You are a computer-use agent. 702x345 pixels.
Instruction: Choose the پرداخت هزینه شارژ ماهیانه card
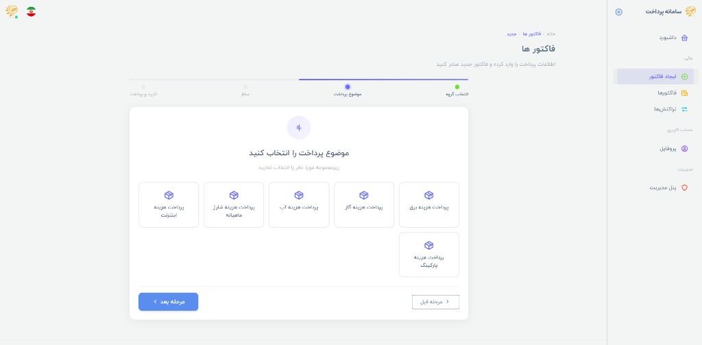pos(234,205)
